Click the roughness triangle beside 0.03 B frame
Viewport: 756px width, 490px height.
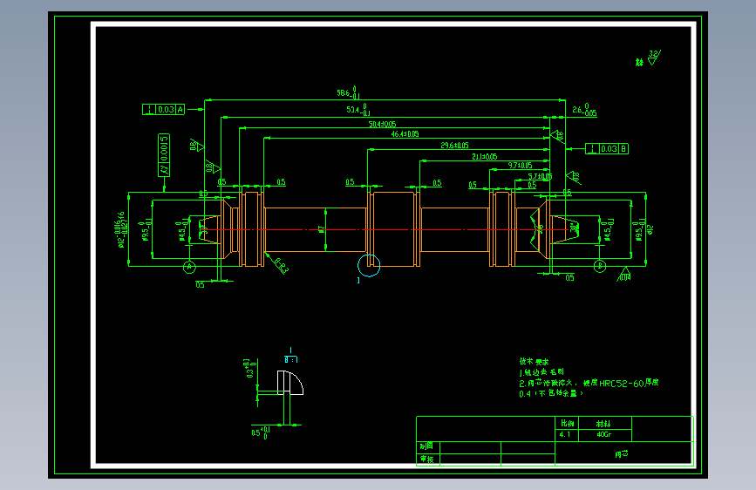pos(558,136)
